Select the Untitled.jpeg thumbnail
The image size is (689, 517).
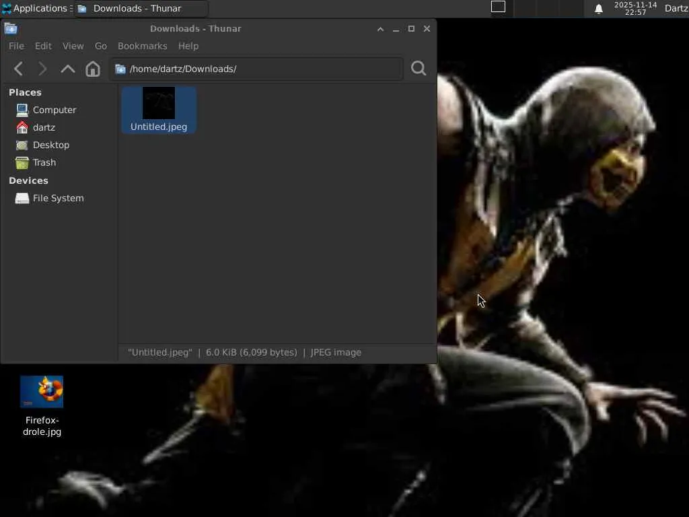pos(159,103)
